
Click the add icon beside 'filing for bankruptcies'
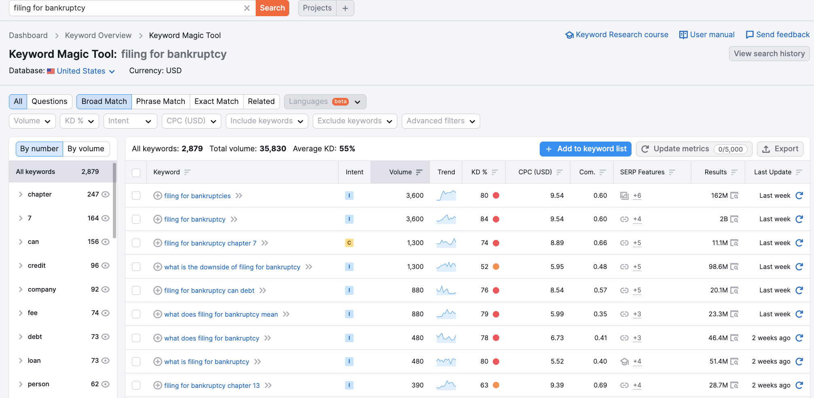click(x=158, y=196)
